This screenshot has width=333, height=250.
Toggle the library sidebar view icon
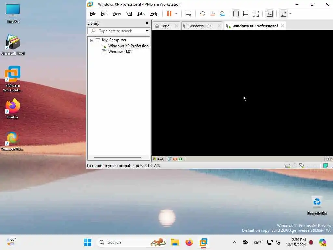pos(236,14)
